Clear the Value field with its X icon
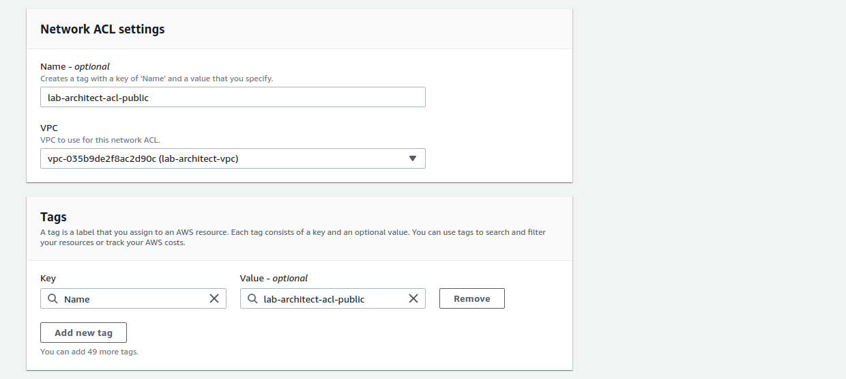This screenshot has height=379, width=846. [413, 298]
